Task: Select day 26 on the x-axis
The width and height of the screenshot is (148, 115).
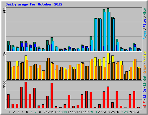Action: pyautogui.click(x=117, y=112)
